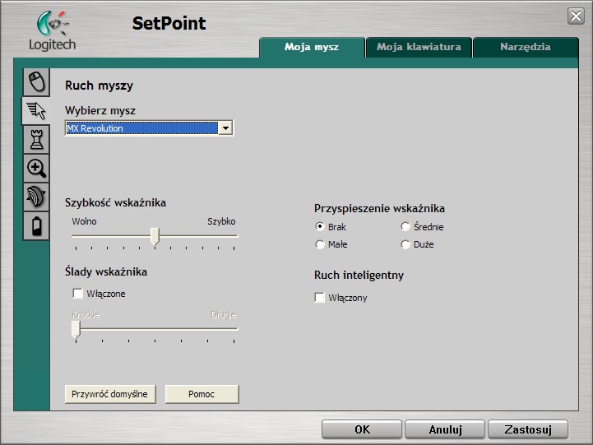Expand the Wybierz mysz dropdown

(225, 128)
